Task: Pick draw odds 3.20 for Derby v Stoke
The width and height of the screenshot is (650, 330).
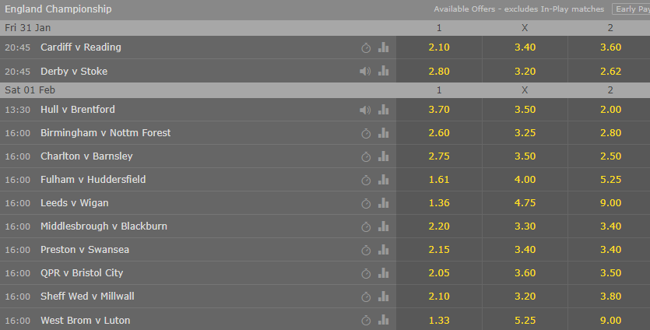Action: [525, 72]
